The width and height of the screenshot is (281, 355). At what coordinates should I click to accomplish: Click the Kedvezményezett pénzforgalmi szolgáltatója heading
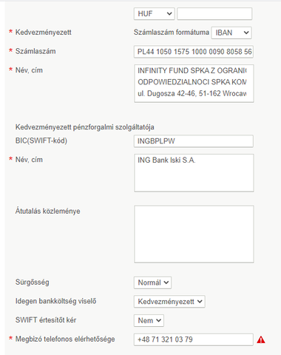tap(85, 127)
